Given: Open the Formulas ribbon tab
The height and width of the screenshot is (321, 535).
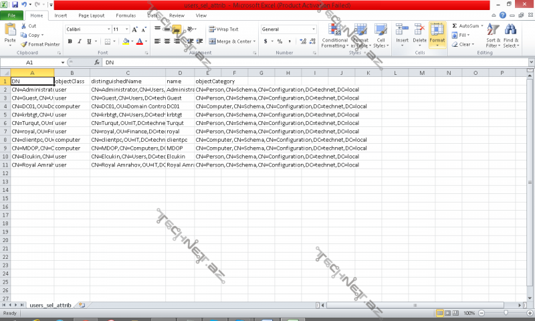Looking at the screenshot, I should 126,15.
